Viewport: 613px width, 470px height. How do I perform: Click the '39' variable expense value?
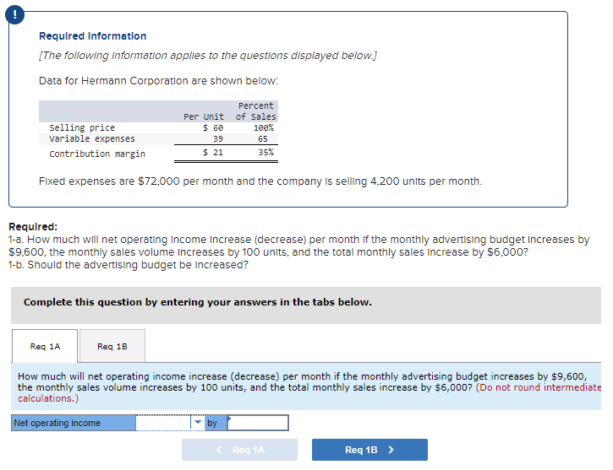(218, 139)
